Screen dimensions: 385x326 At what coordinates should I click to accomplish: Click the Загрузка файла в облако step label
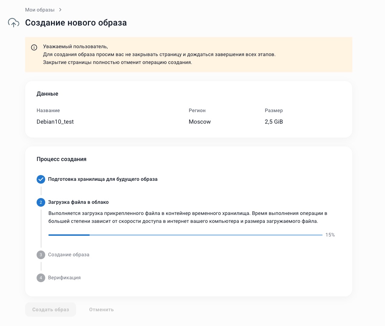[x=78, y=202]
